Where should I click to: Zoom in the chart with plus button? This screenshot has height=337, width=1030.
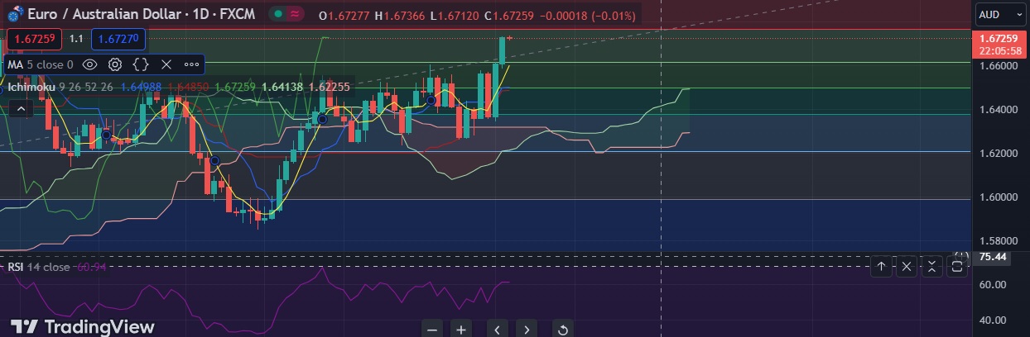[461, 330]
